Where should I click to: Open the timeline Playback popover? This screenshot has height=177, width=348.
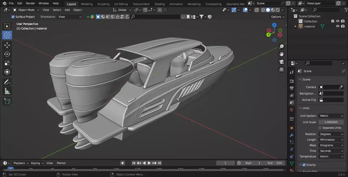click(x=21, y=163)
